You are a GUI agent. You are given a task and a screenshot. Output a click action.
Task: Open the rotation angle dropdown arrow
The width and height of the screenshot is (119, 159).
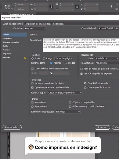click(x=97, y=5)
